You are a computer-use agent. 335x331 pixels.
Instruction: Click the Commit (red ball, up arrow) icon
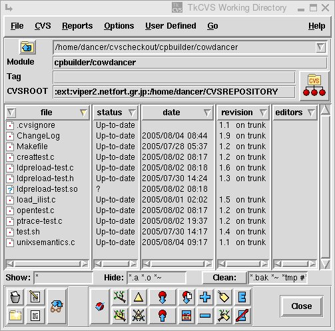163,316
